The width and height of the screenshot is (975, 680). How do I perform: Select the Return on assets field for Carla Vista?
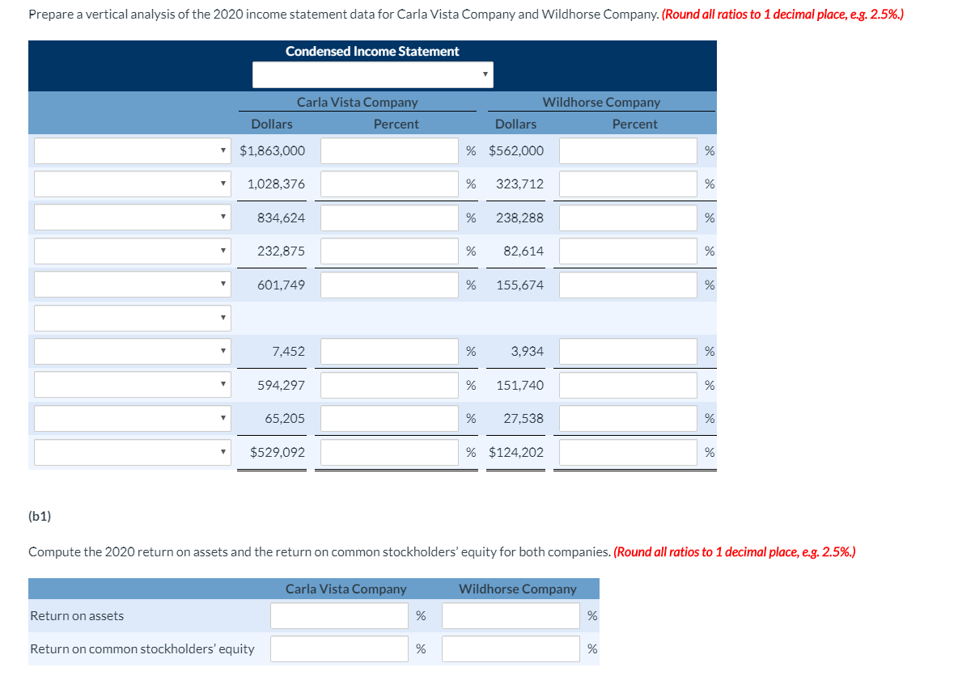(338, 615)
